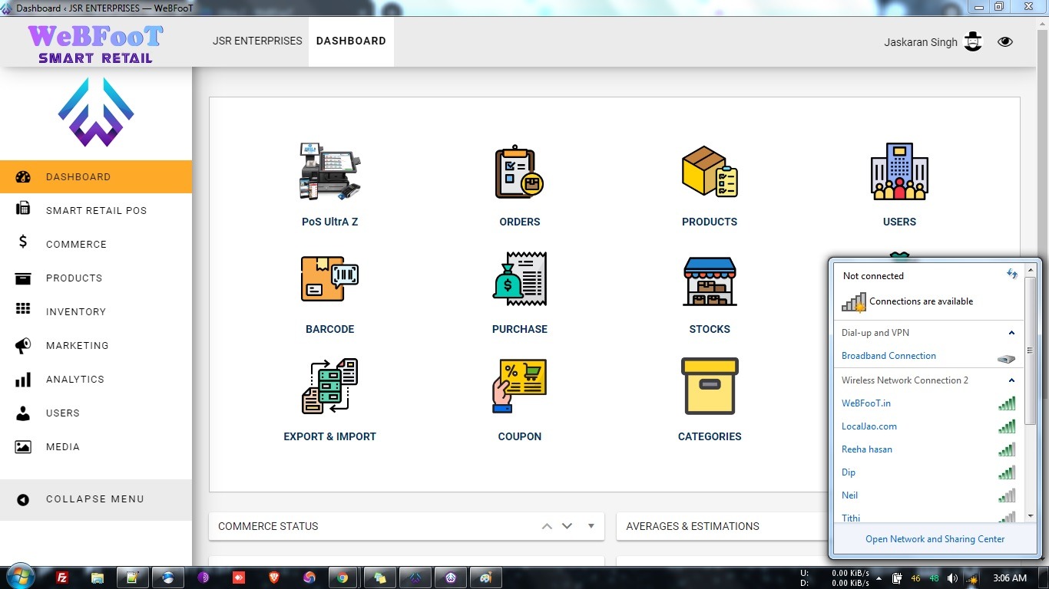Select the Purchase money-bag icon
Viewport: 1049px width, 589px height.
tap(520, 278)
